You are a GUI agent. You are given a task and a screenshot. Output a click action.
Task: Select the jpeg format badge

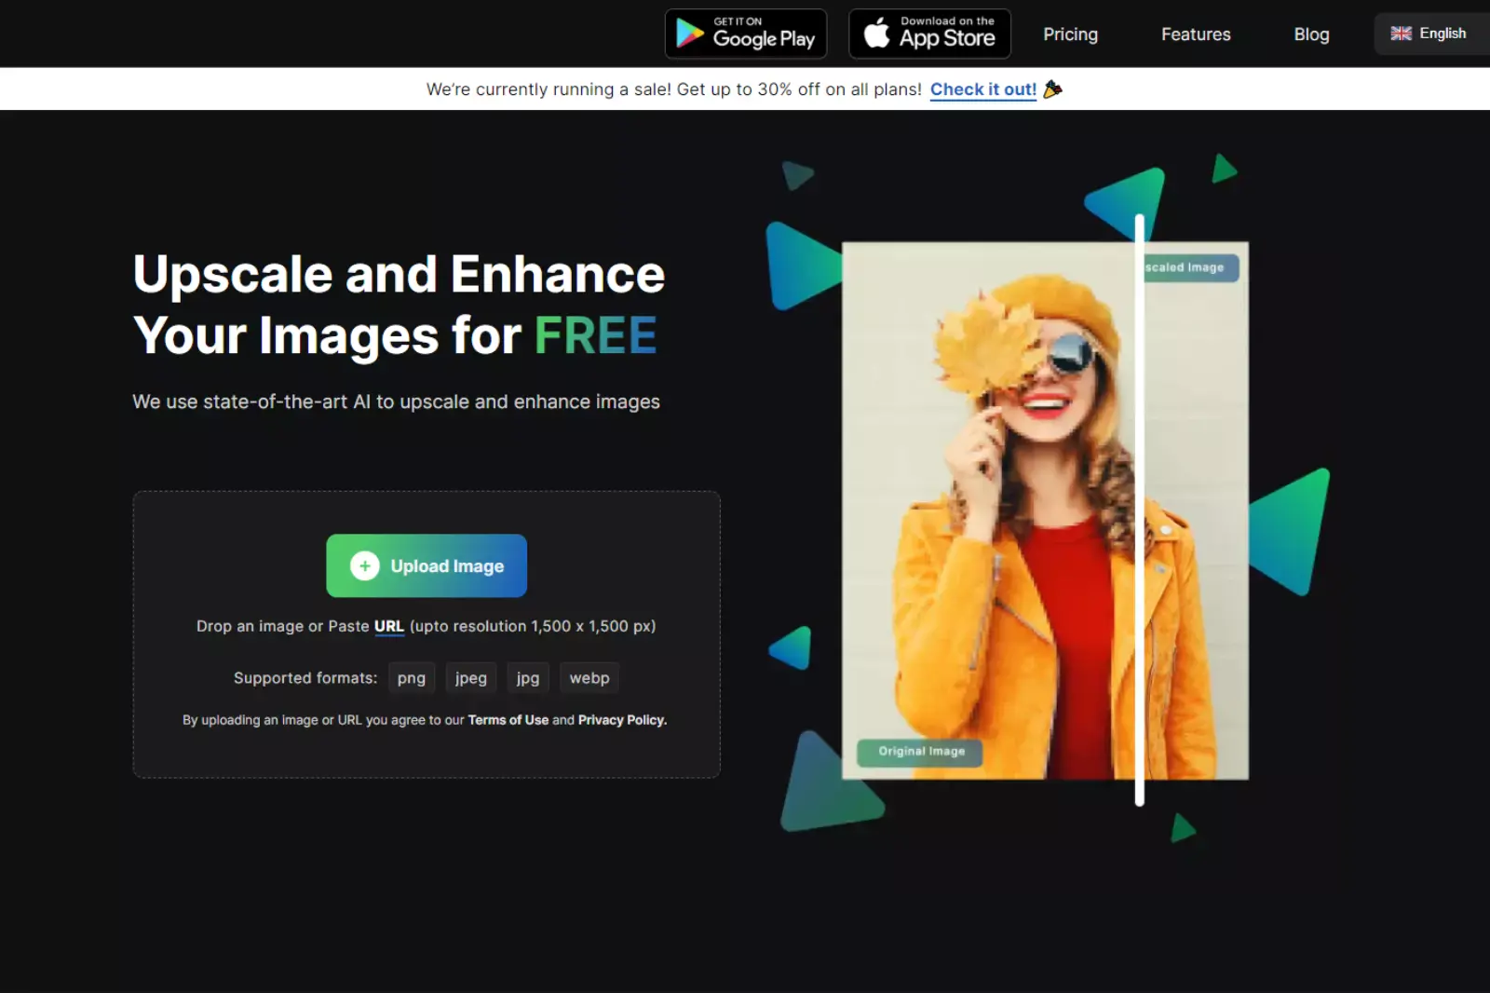(x=470, y=677)
